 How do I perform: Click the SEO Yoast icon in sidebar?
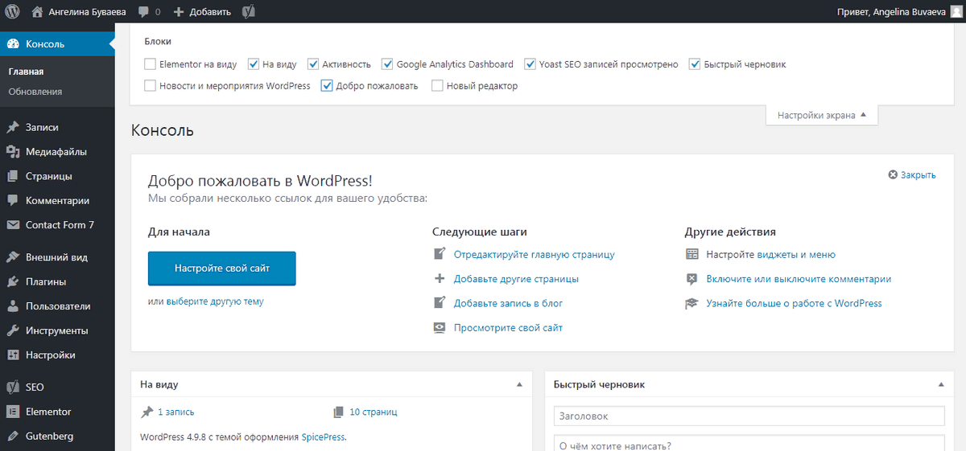coord(12,387)
